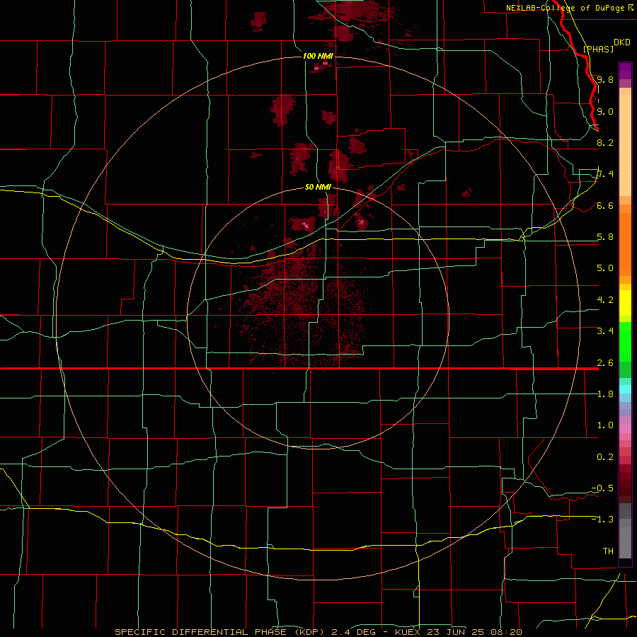This screenshot has width=637, height=637.
Task: Click the purple segment of the color bar
Action: click(x=625, y=71)
